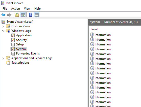This screenshot has width=141, height=107.
Task: Select the first Information event row
Action: (115, 35)
